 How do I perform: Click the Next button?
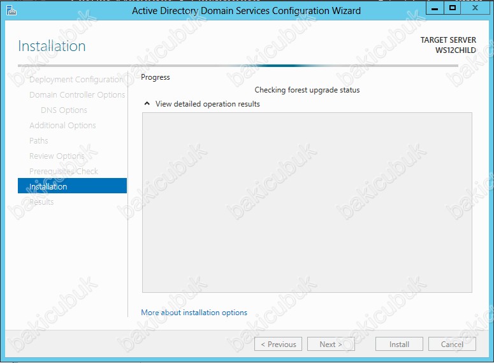pos(331,344)
